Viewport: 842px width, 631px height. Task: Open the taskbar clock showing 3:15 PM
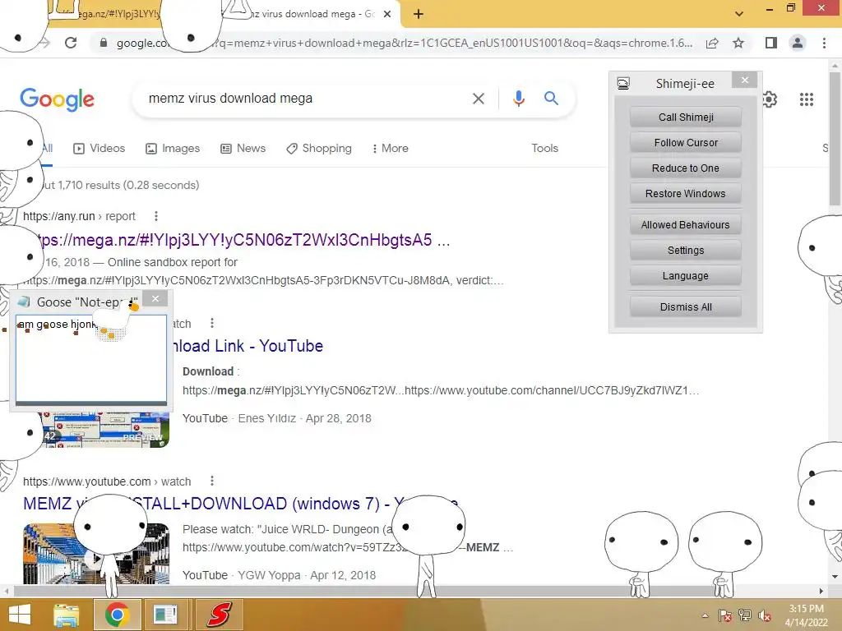click(x=806, y=615)
